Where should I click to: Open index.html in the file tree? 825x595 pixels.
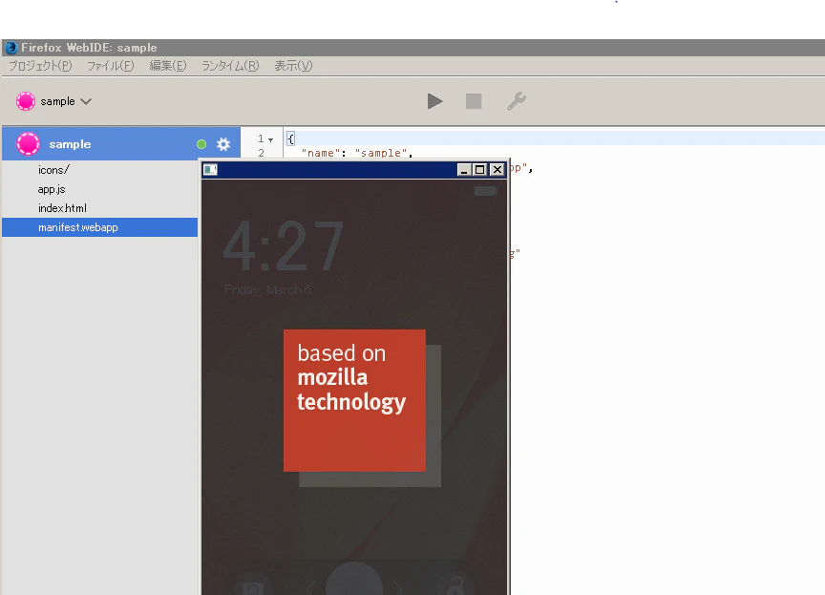pyautogui.click(x=62, y=208)
